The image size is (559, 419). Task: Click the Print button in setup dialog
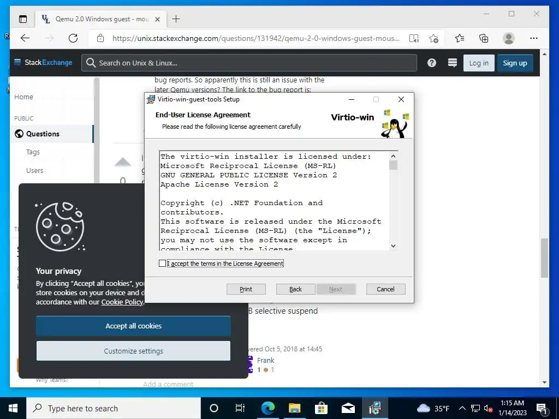click(246, 289)
